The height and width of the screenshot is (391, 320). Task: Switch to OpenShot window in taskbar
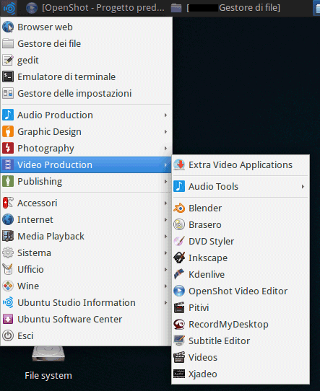pos(95,8)
